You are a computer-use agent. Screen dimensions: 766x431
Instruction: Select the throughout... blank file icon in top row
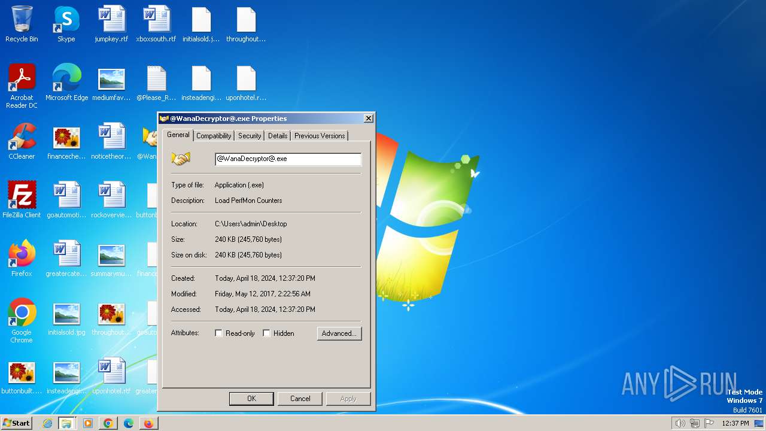(246, 24)
